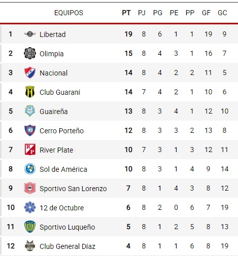Viewport: 238px width, 256px height.
Task: Sort by the PT points column header
Action: (126, 13)
